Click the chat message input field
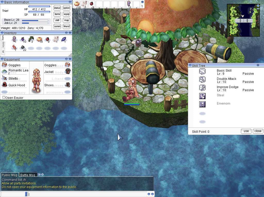264x197 pixels. (88, 194)
